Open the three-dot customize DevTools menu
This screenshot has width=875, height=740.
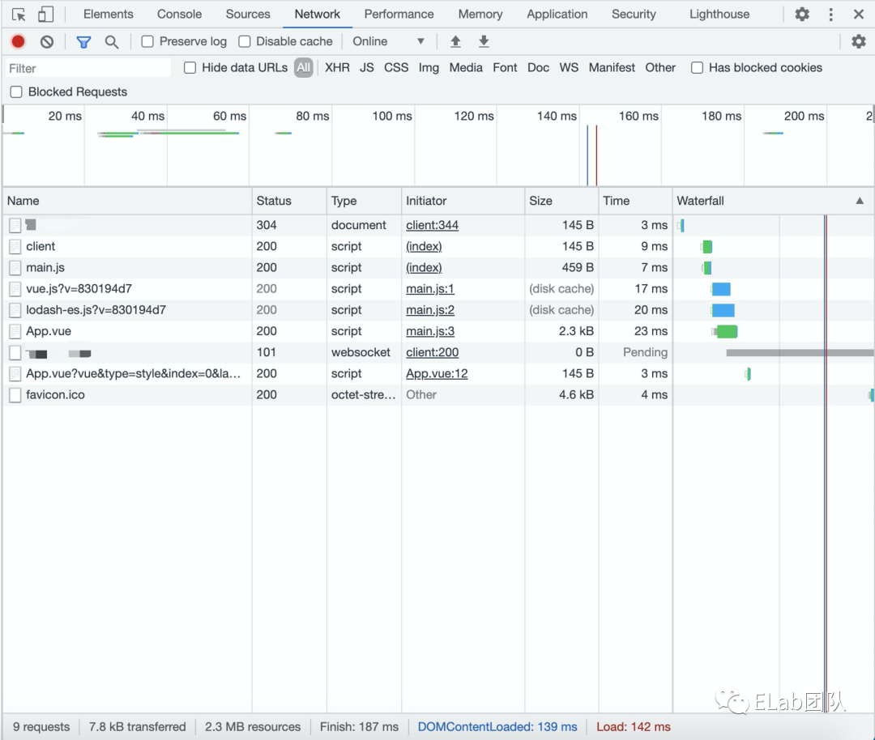coord(831,15)
